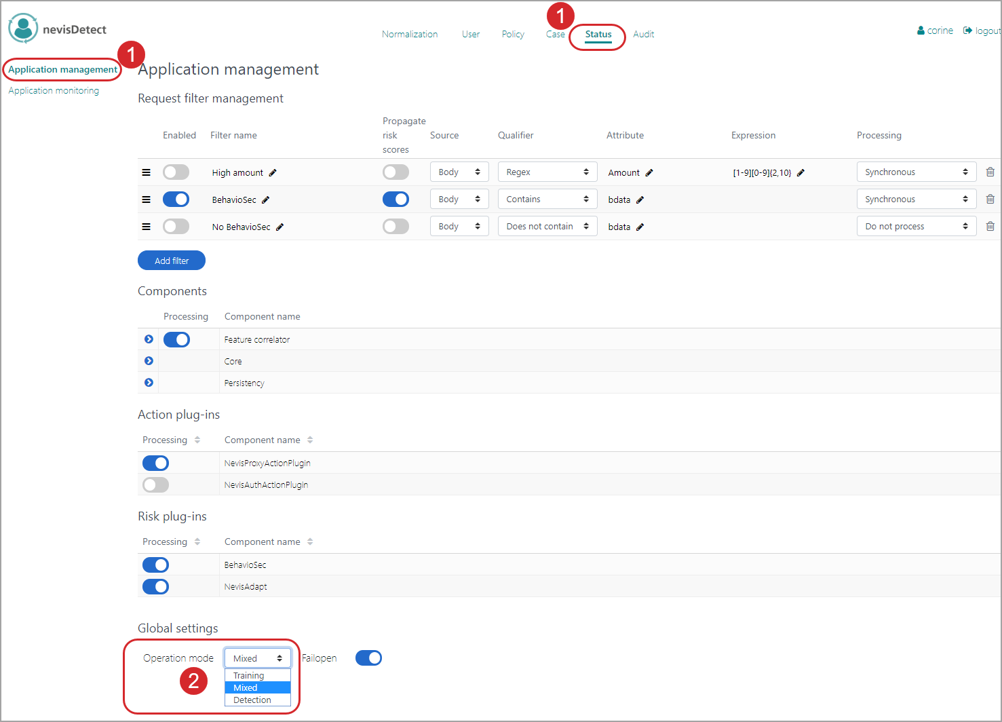Select Detection in Operation mode list
Screen dimensions: 1002x722
(252, 700)
